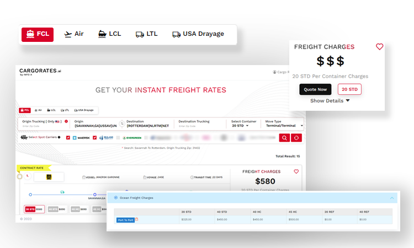Uncheck the Maersk carrier checkbox

click(x=68, y=138)
